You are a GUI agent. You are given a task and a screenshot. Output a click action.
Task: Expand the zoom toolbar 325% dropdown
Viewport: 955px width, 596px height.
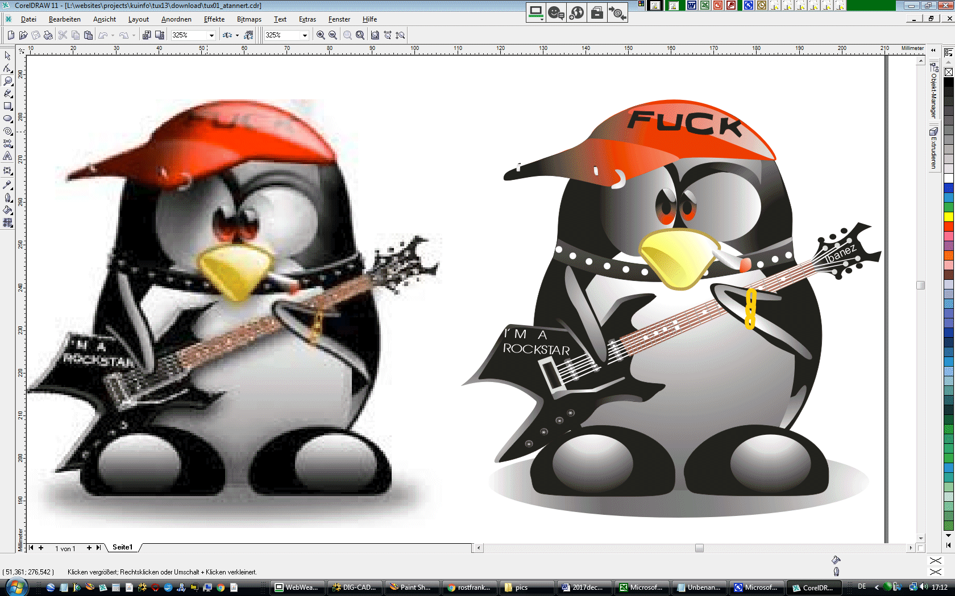click(x=305, y=35)
